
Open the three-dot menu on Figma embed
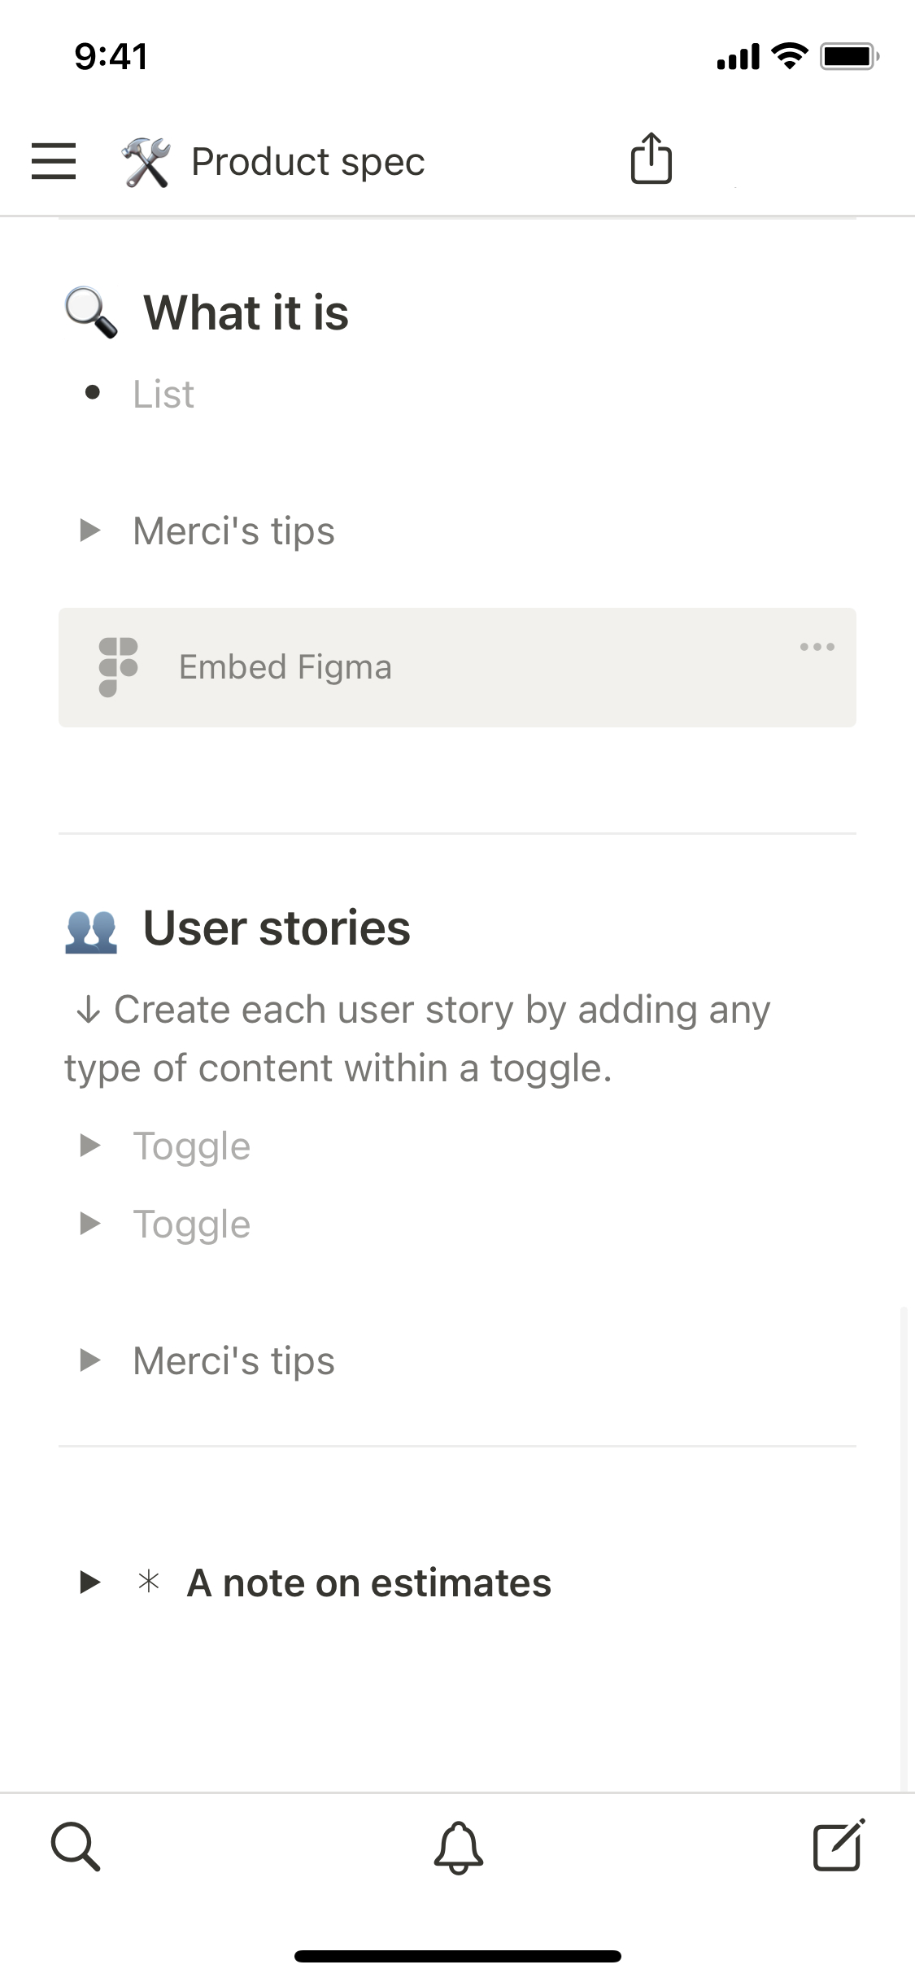[817, 647]
